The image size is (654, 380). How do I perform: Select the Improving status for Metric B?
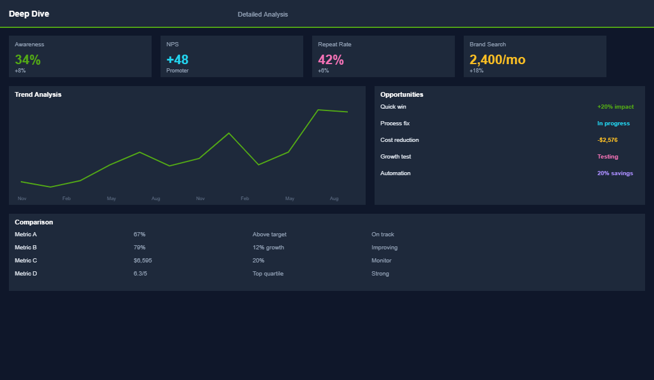tap(385, 247)
